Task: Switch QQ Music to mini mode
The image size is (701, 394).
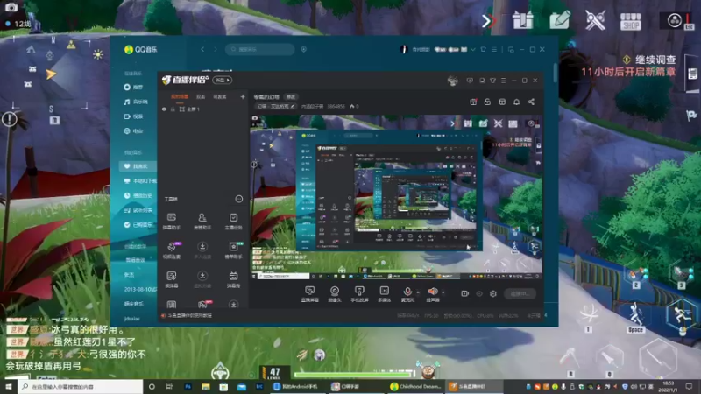Action: [x=511, y=49]
